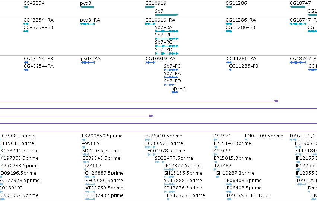
Task: Choose the Sp7-PB protein
Action: click(175, 93)
